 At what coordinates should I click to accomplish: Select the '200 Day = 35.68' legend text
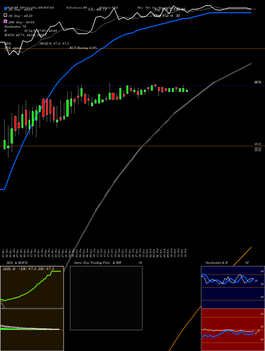pyautogui.click(x=21, y=22)
